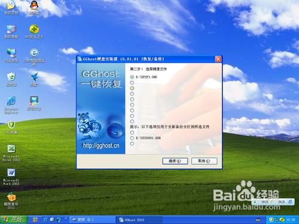Viewport: 299px width, 224px height.
Task: Switch to the GGhost 2010 taskbar item
Action: coord(139,220)
